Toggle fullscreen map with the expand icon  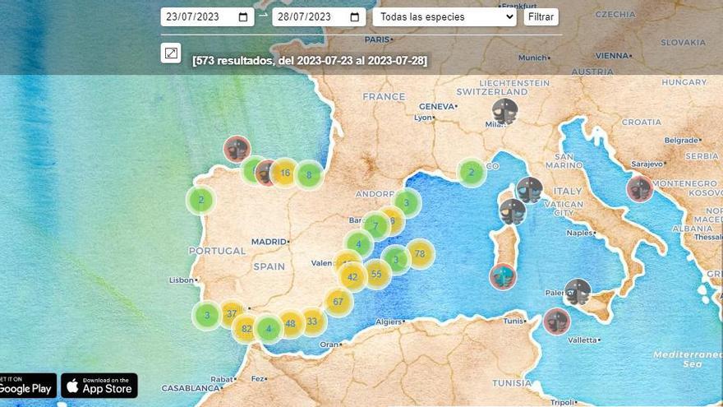pyautogui.click(x=171, y=53)
